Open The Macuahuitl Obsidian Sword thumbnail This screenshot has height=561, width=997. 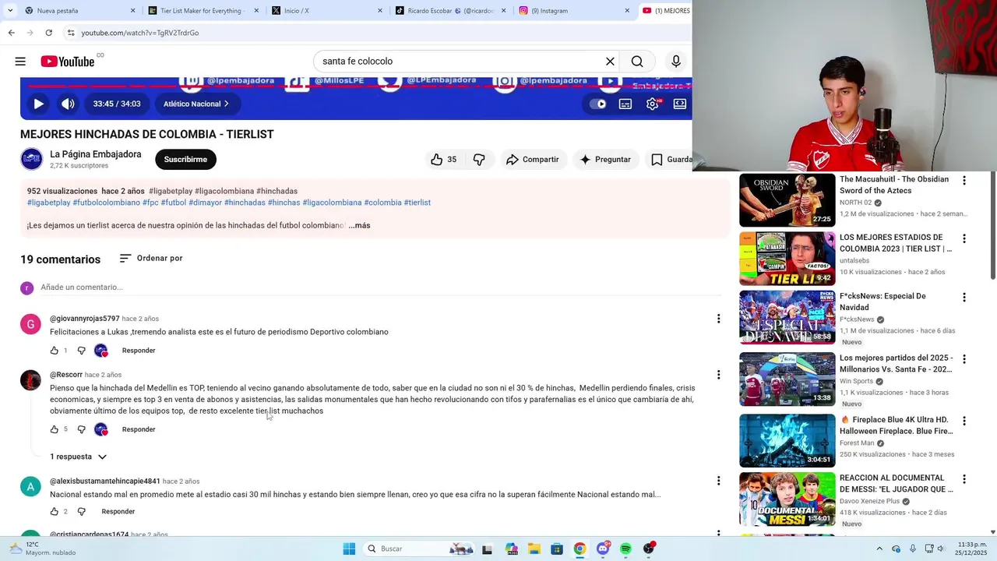787,200
